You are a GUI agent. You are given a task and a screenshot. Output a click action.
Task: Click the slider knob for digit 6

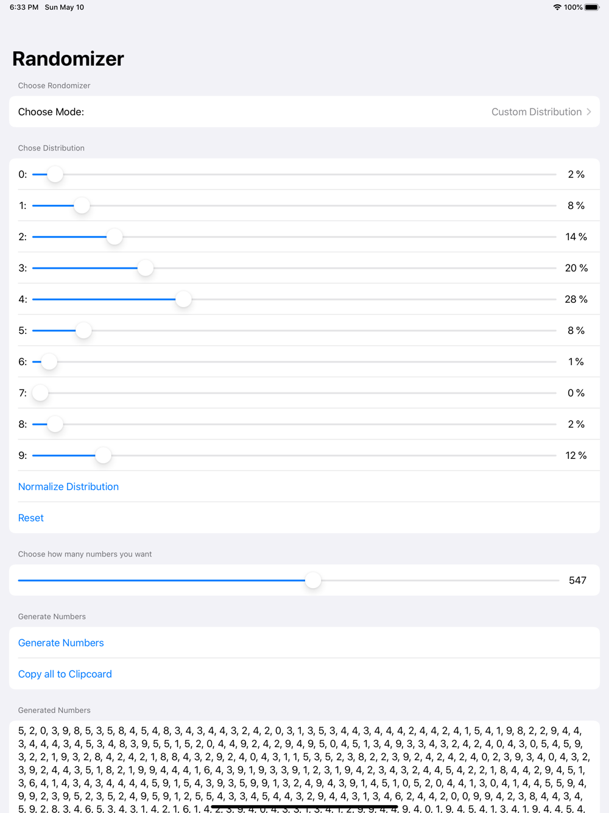(49, 362)
